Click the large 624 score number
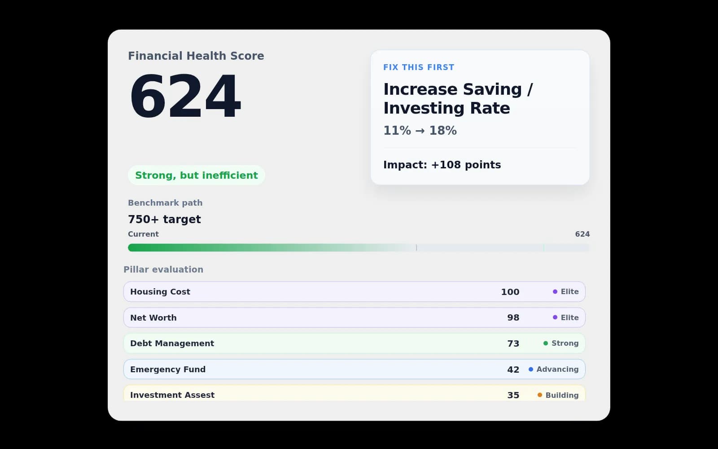Viewport: 718px width, 449px height. [185, 97]
